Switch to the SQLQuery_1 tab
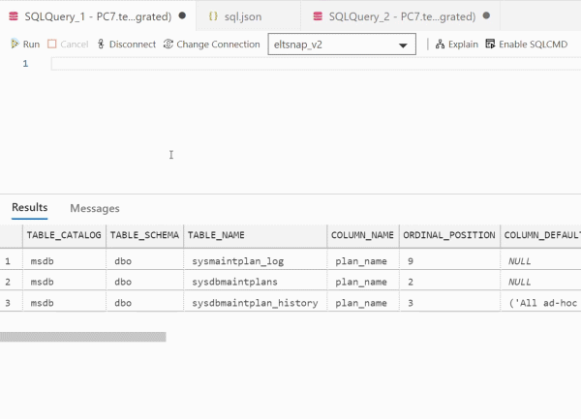The width and height of the screenshot is (581, 419). (x=98, y=15)
